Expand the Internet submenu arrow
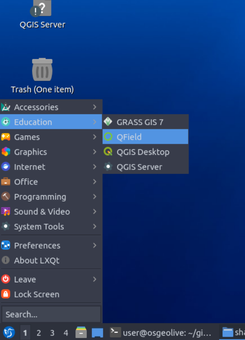245x340 pixels. click(x=95, y=167)
